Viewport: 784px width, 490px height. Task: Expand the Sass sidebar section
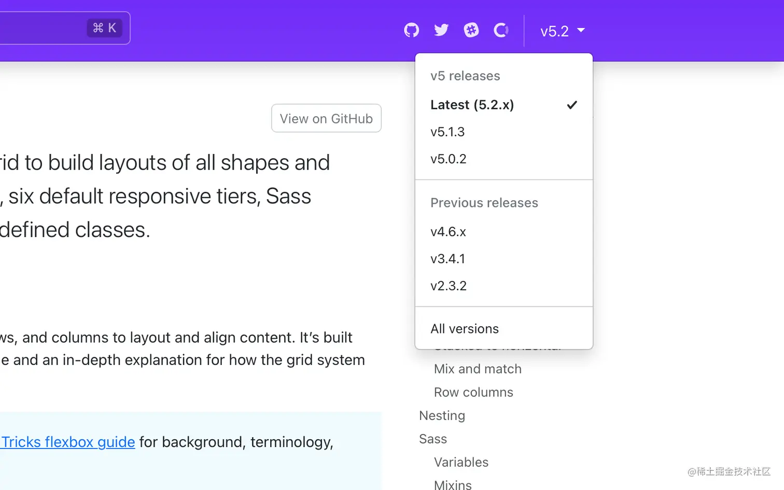(x=432, y=439)
